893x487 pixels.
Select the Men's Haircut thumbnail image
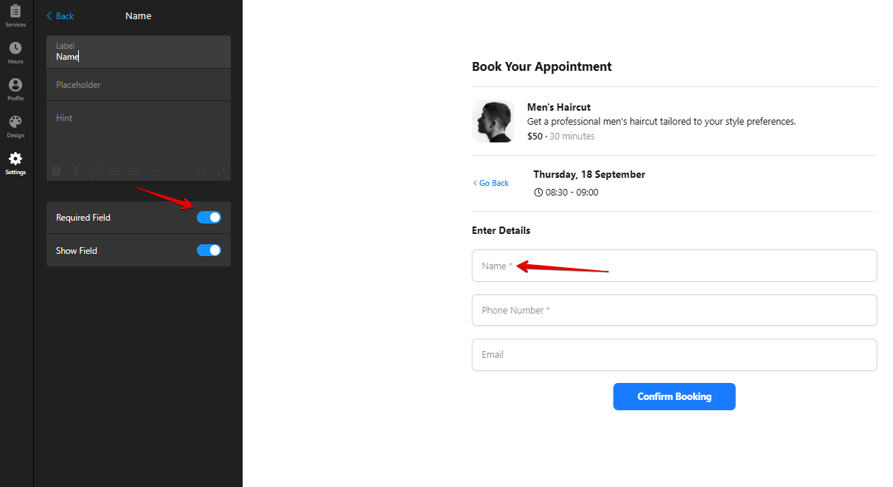[493, 121]
